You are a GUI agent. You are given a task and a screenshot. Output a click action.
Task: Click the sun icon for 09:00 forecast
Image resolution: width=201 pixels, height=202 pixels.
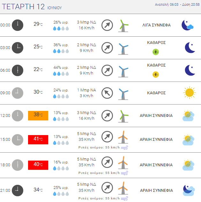[x=190, y=93]
